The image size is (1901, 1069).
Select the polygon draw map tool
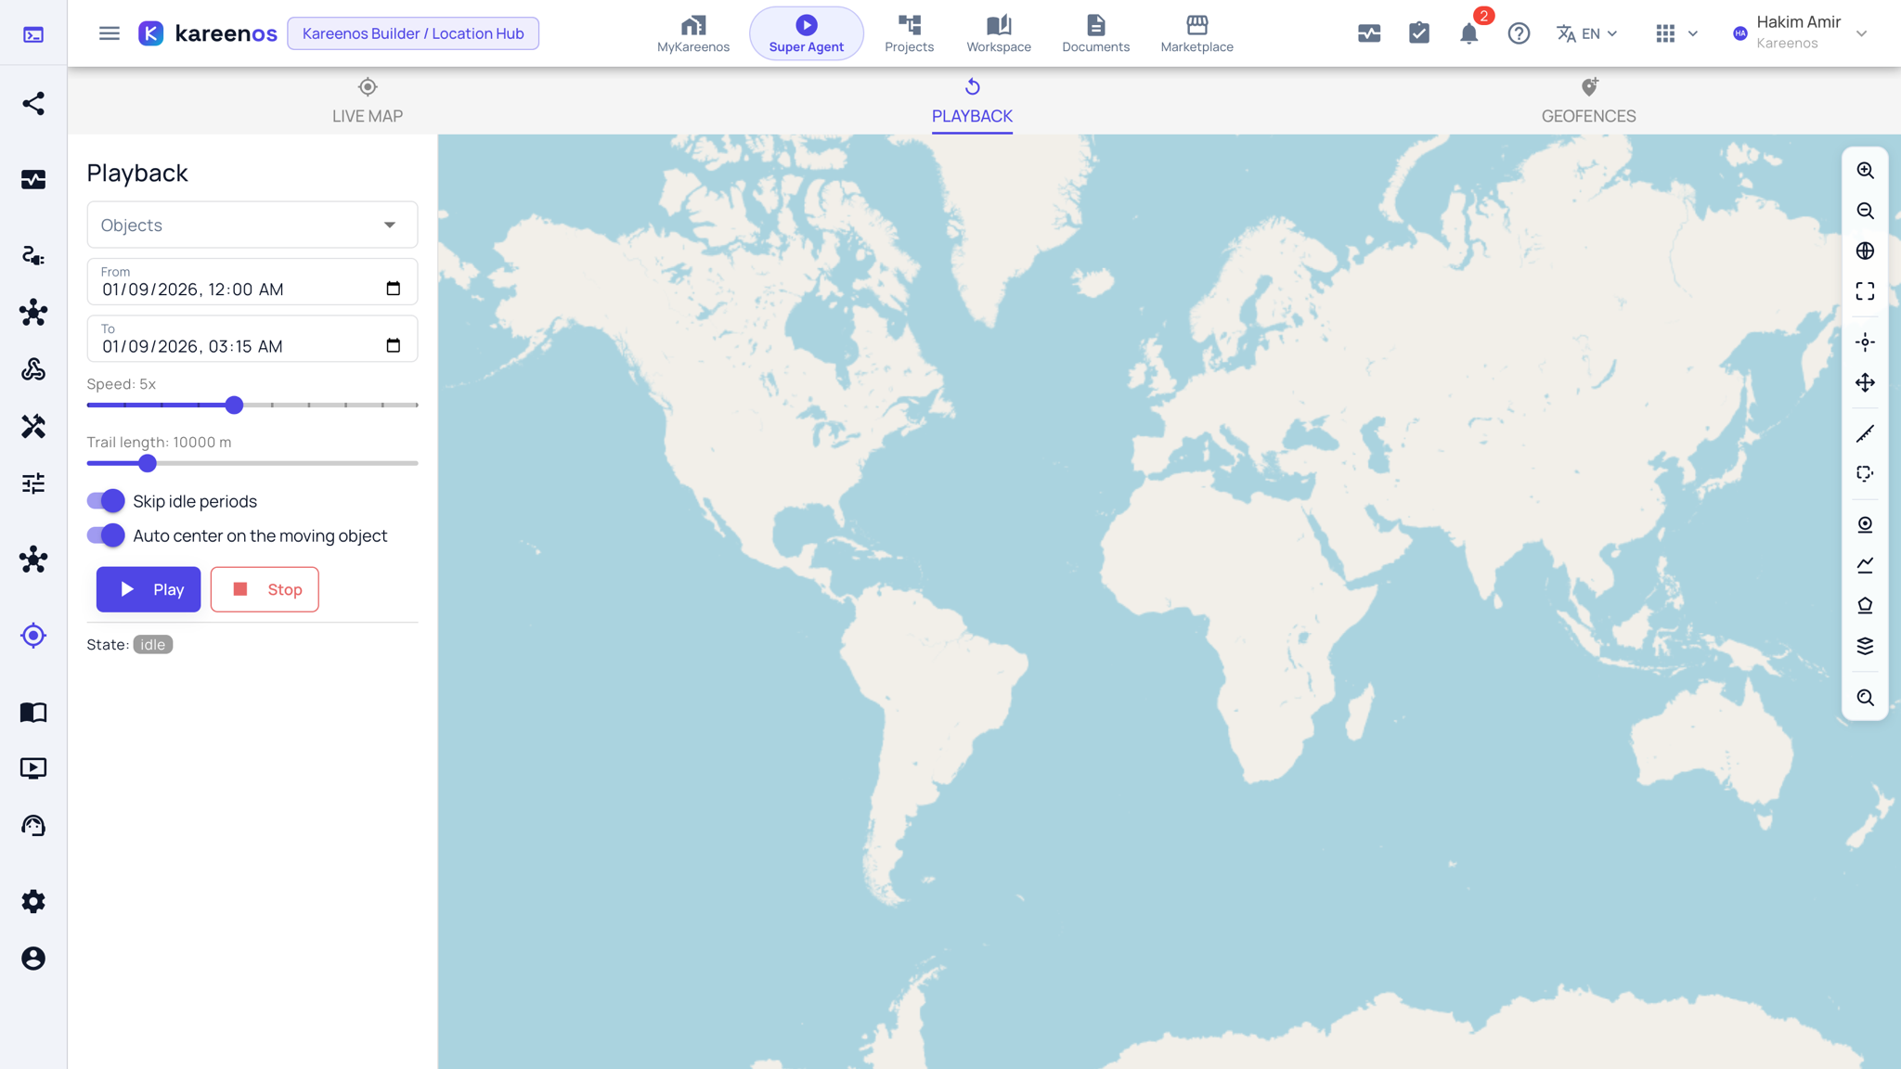pyautogui.click(x=1865, y=605)
